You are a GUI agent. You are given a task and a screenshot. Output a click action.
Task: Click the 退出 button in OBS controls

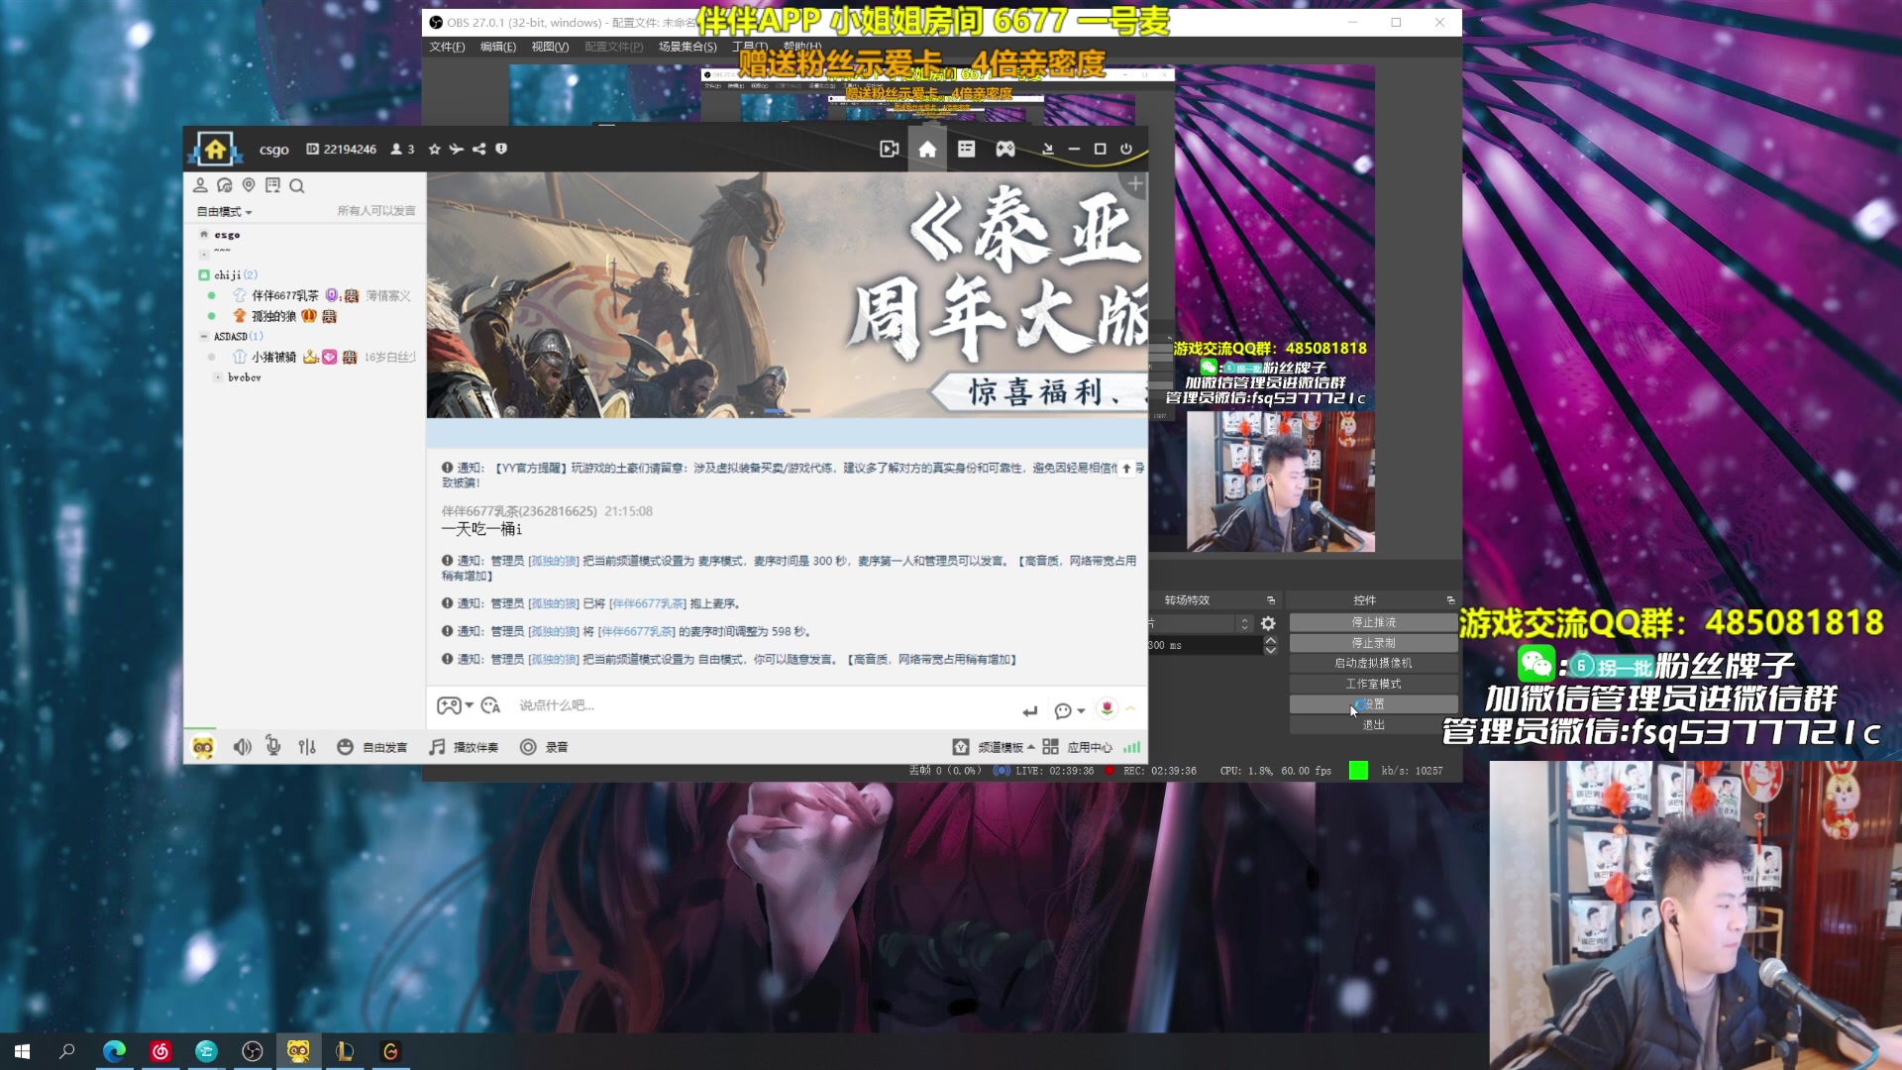[x=1373, y=725]
